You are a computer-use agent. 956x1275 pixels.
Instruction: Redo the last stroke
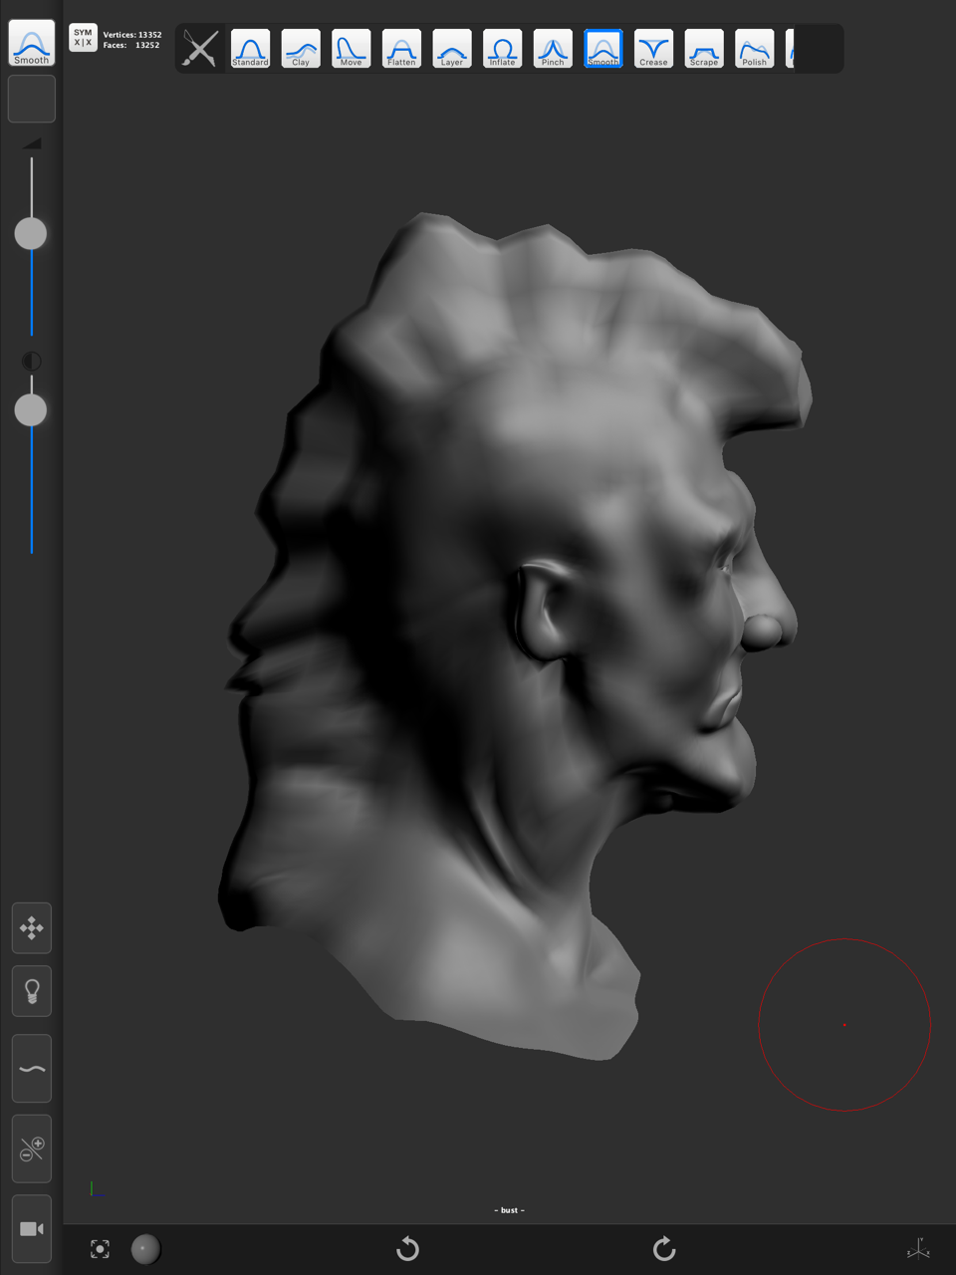[x=664, y=1249]
